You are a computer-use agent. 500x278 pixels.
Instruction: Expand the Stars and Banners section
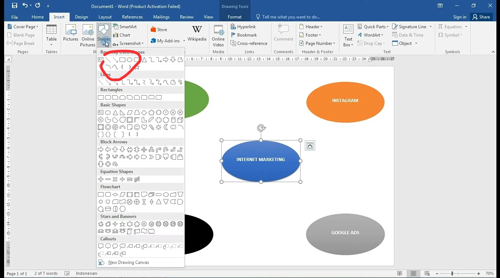click(x=118, y=216)
